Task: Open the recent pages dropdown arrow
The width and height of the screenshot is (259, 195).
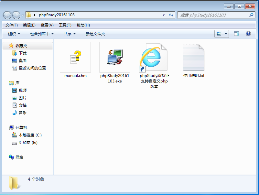Action: pyautogui.click(x=23, y=16)
